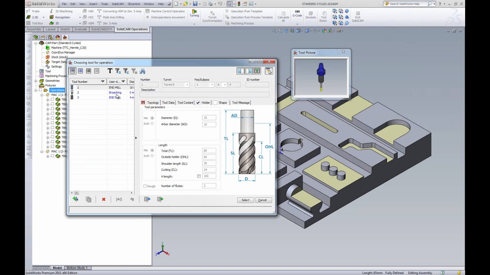Open the 3Dcontrol menu
Image resolution: width=490 pixels, height=275 pixels.
coord(134,4)
